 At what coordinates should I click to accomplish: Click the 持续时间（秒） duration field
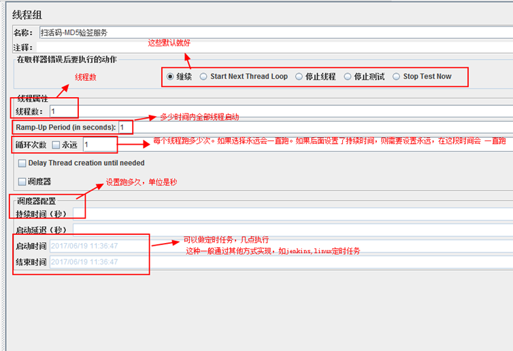pos(293,214)
